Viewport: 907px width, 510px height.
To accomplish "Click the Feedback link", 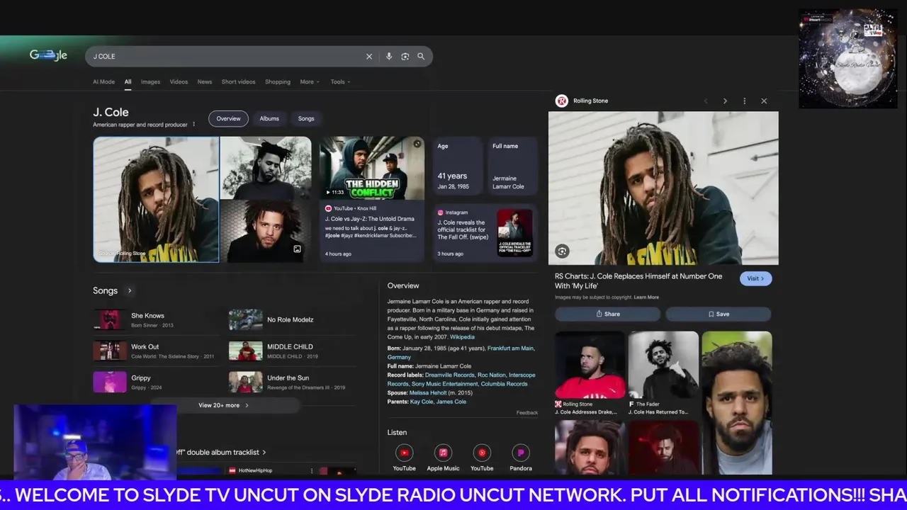I will click(527, 412).
